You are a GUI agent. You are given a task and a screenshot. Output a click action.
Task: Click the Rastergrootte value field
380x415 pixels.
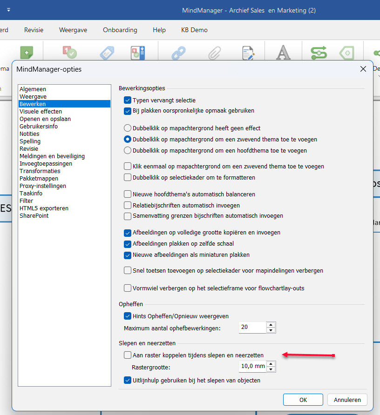pos(252,366)
